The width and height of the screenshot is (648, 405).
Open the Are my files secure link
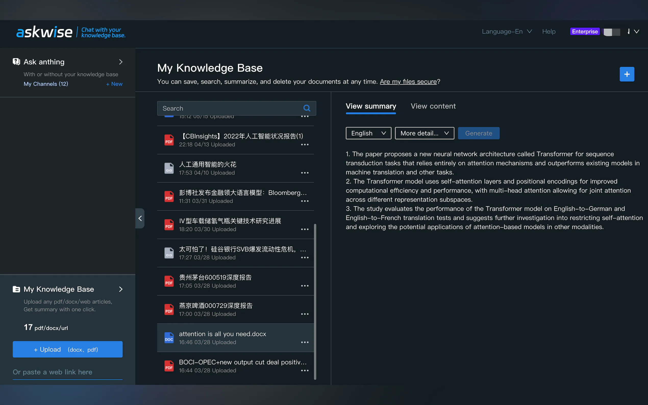408,81
